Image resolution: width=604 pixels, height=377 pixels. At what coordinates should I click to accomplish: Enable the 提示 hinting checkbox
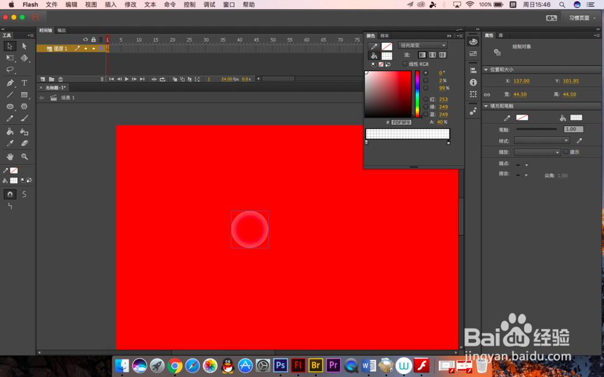pos(566,152)
